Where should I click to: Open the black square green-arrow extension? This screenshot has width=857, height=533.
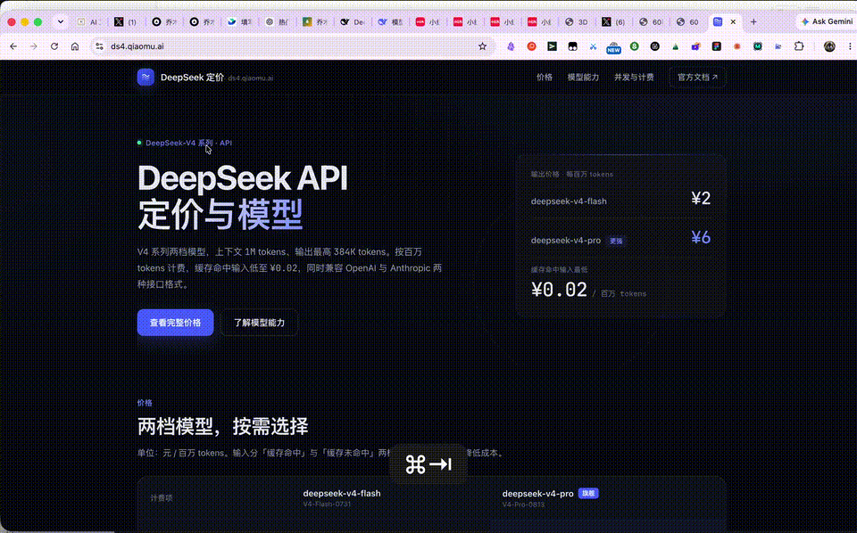552,46
